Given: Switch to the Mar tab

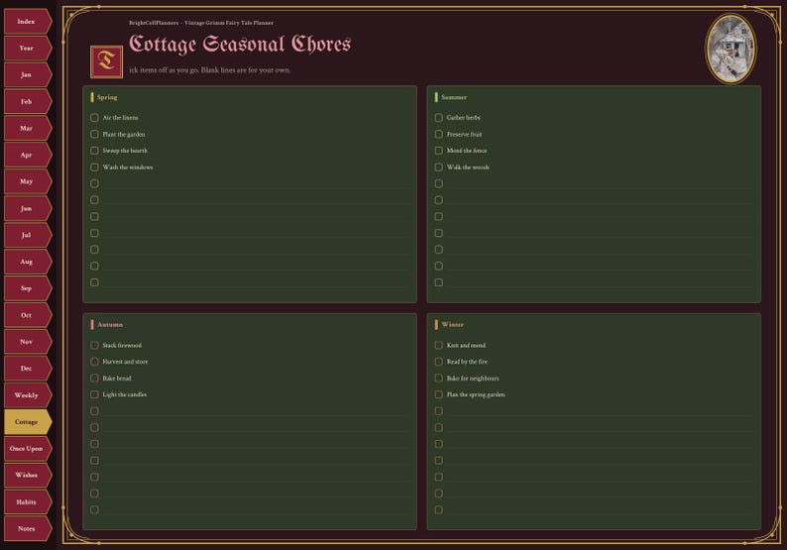Looking at the screenshot, I should (x=28, y=128).
